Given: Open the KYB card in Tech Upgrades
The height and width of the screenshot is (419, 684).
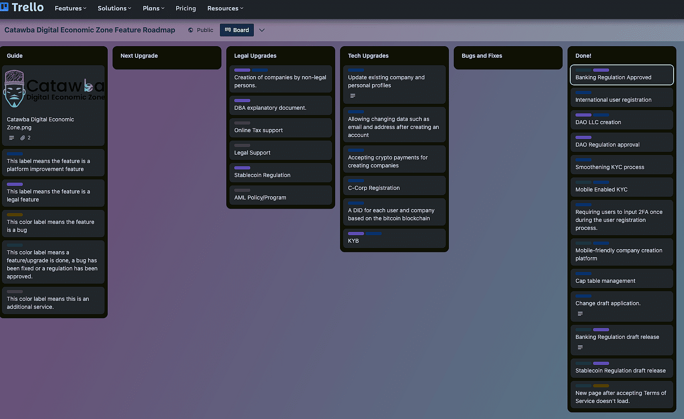Looking at the screenshot, I should click(353, 241).
